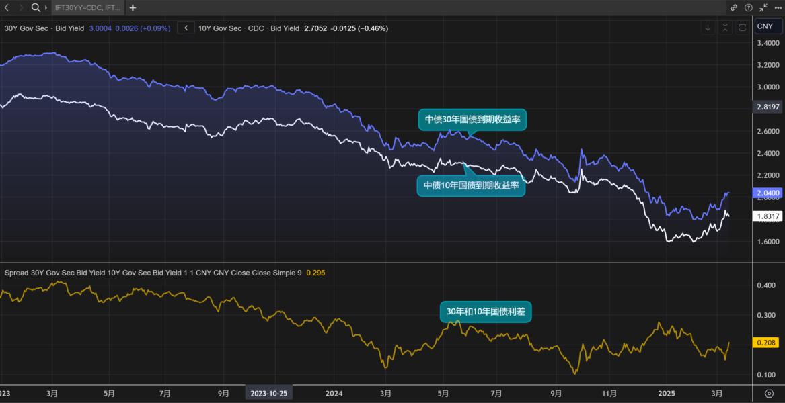Click the 11月 label on time axis

[x=610, y=393]
